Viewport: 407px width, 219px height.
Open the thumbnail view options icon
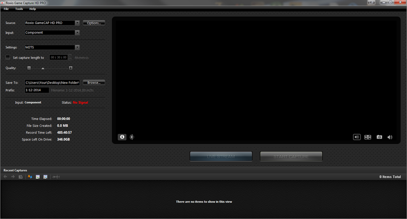[38, 177]
